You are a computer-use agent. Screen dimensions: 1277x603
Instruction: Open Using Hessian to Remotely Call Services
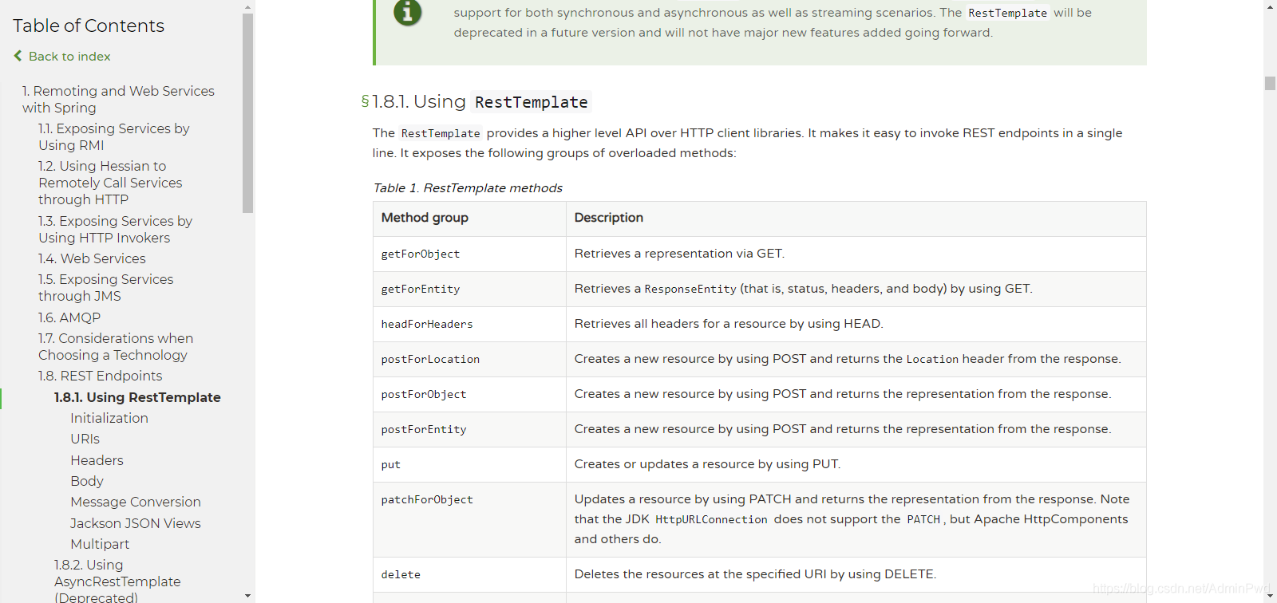coord(110,183)
